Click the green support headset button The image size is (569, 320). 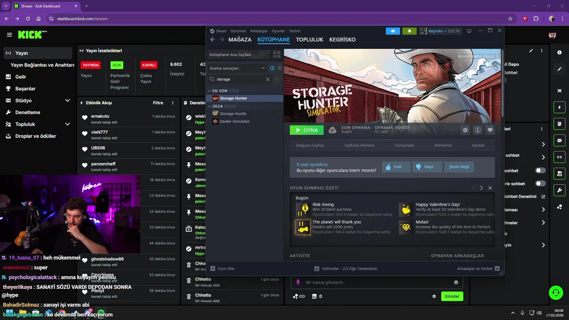pos(556,292)
